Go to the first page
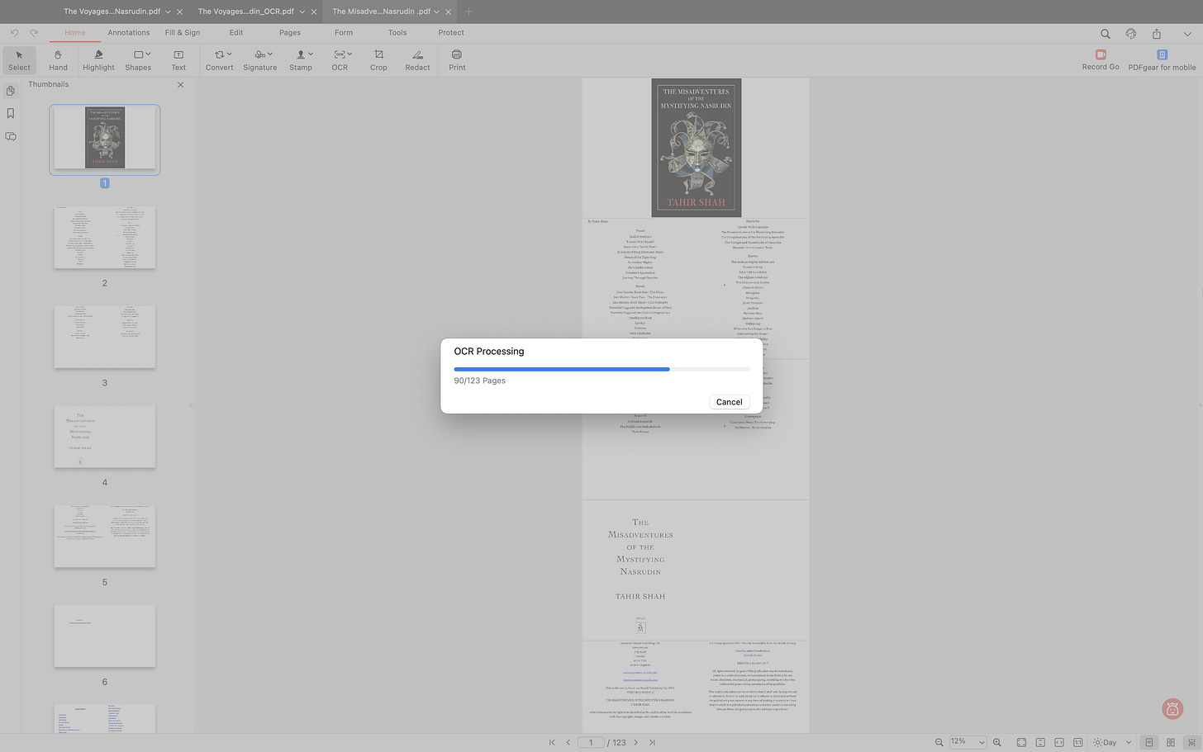The image size is (1203, 752). [552, 742]
